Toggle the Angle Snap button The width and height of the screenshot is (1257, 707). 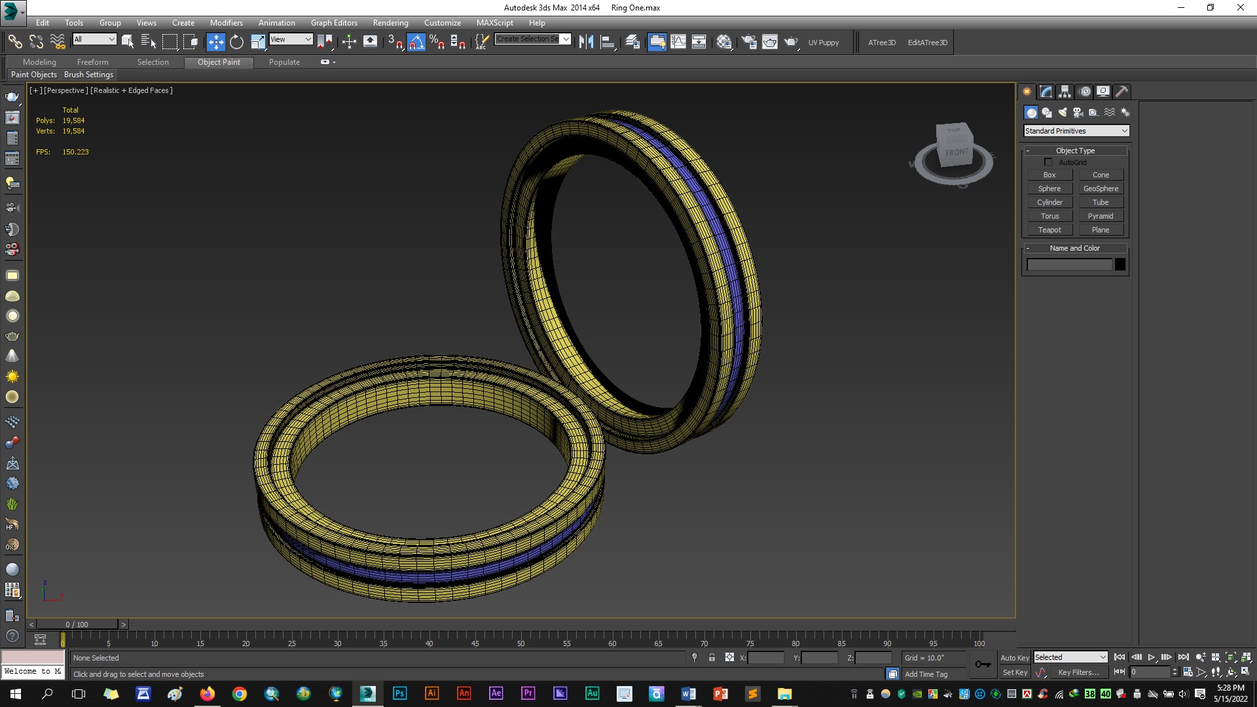pos(416,43)
